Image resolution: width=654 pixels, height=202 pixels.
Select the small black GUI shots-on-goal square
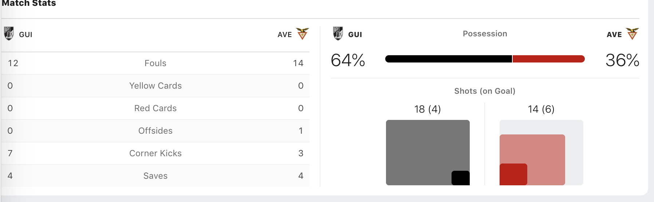(x=461, y=178)
